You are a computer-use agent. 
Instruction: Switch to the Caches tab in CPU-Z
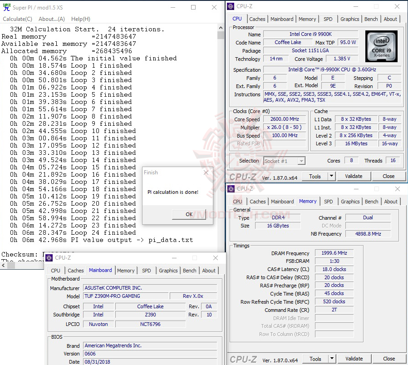click(257, 19)
